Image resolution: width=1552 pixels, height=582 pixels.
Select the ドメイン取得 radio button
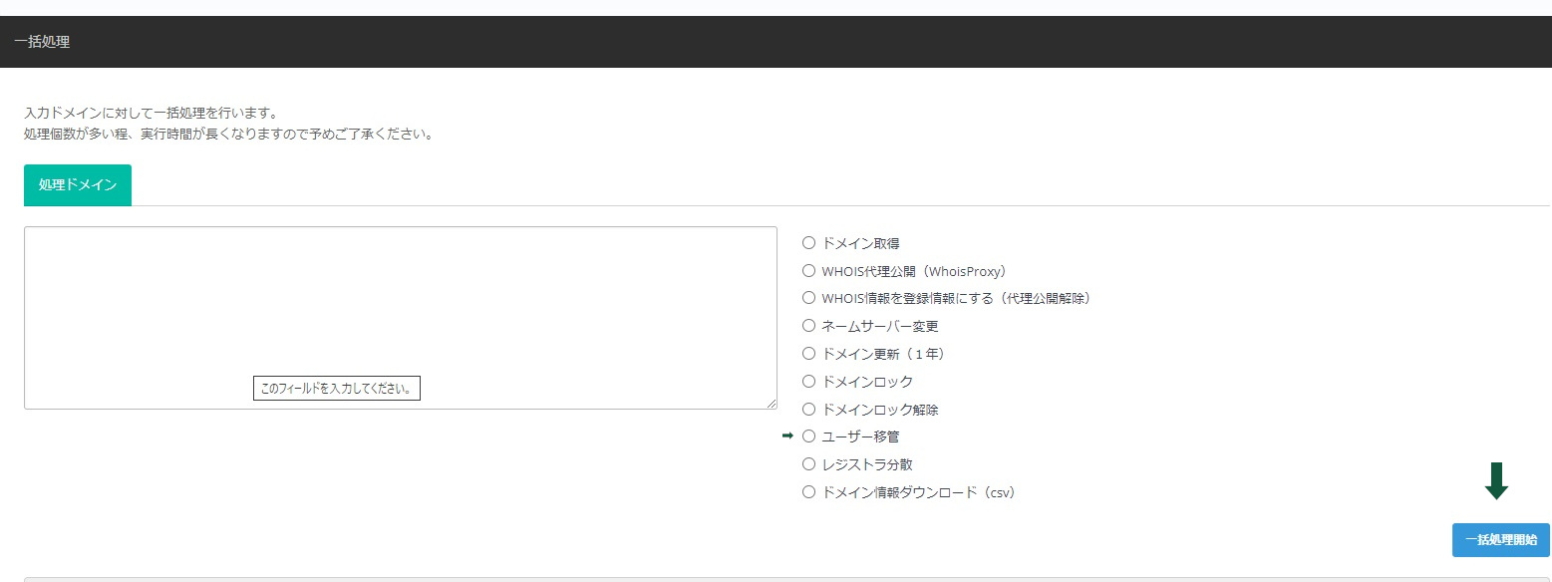pos(808,242)
